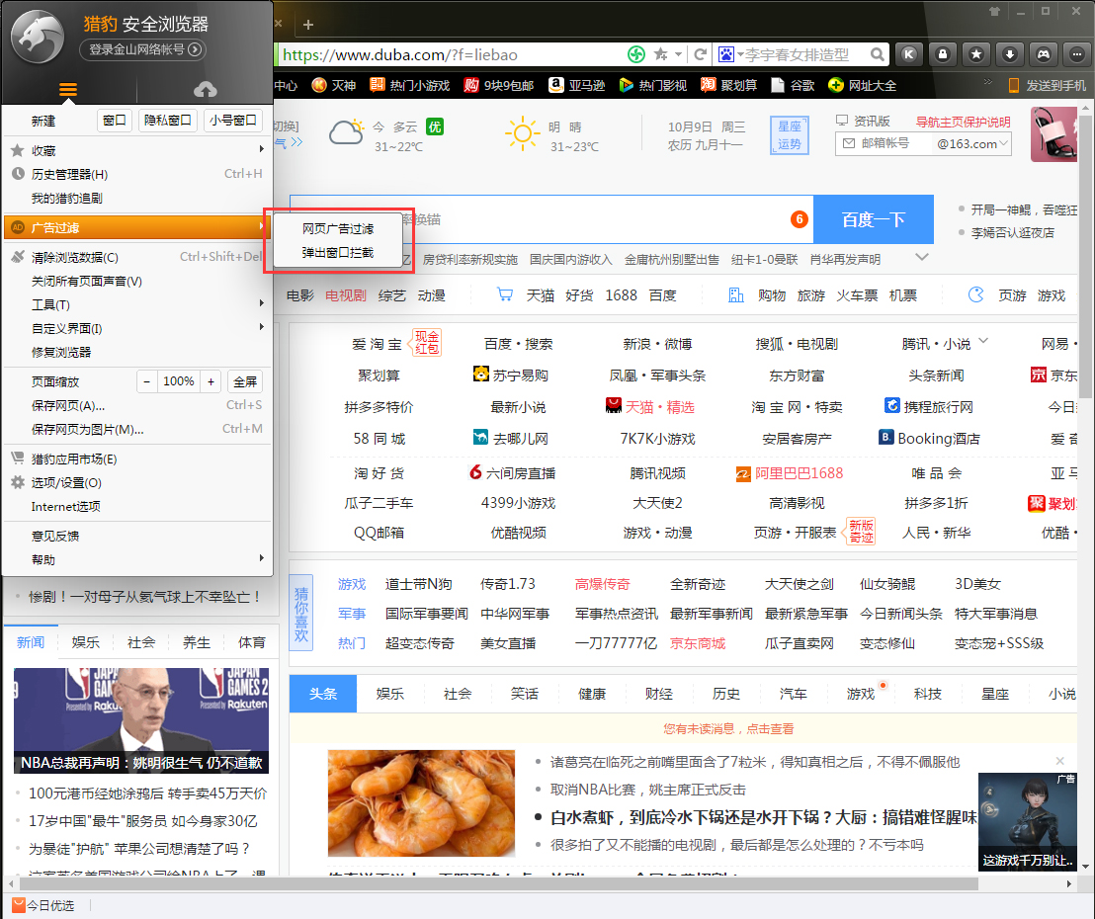Screen dimensions: 1095x919
Task: Switch to the 娱乐 news tab
Action: pos(86,641)
